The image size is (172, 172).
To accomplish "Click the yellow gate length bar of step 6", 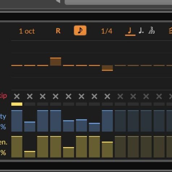I will tap(81, 147).
